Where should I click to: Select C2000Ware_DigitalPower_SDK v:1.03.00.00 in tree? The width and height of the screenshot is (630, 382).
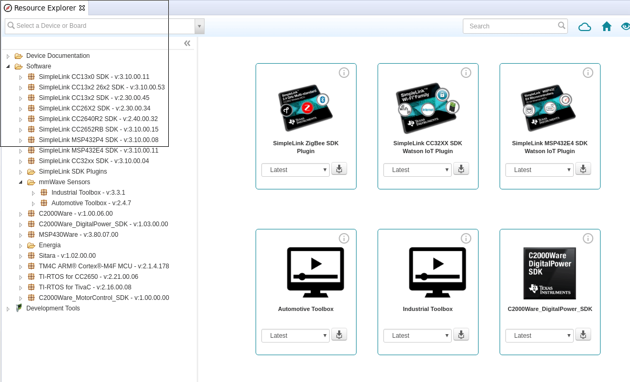coord(103,224)
